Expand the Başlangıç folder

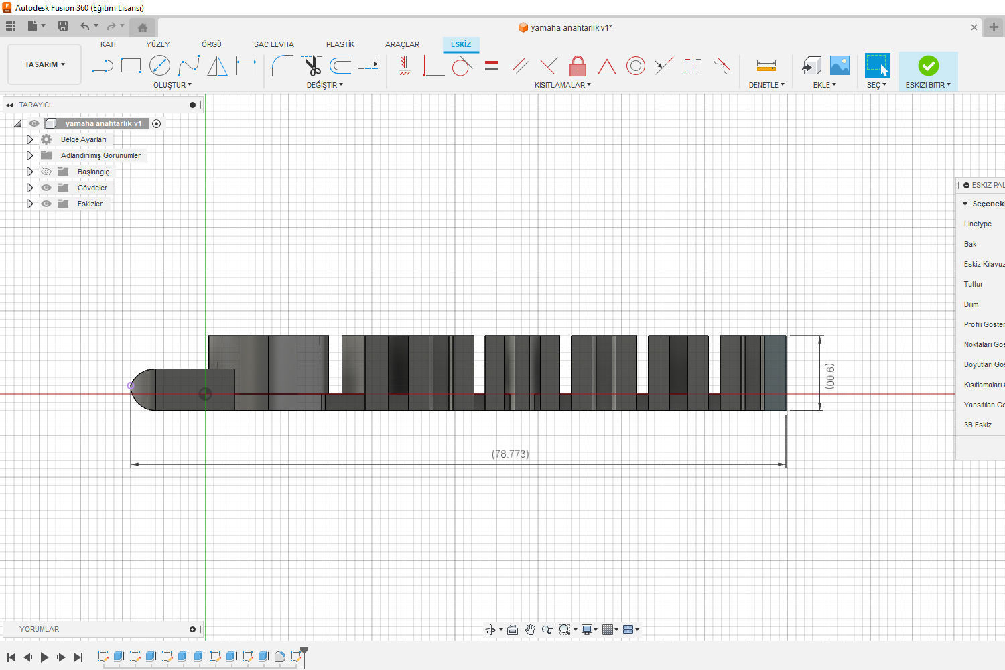[x=29, y=172]
